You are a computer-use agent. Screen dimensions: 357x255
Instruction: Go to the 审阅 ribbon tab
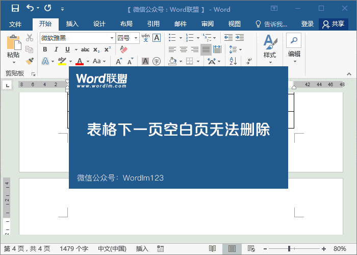208,23
